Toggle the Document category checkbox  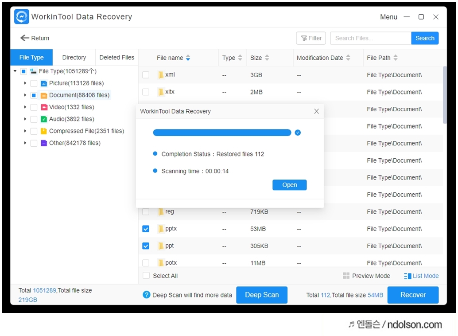[34, 95]
